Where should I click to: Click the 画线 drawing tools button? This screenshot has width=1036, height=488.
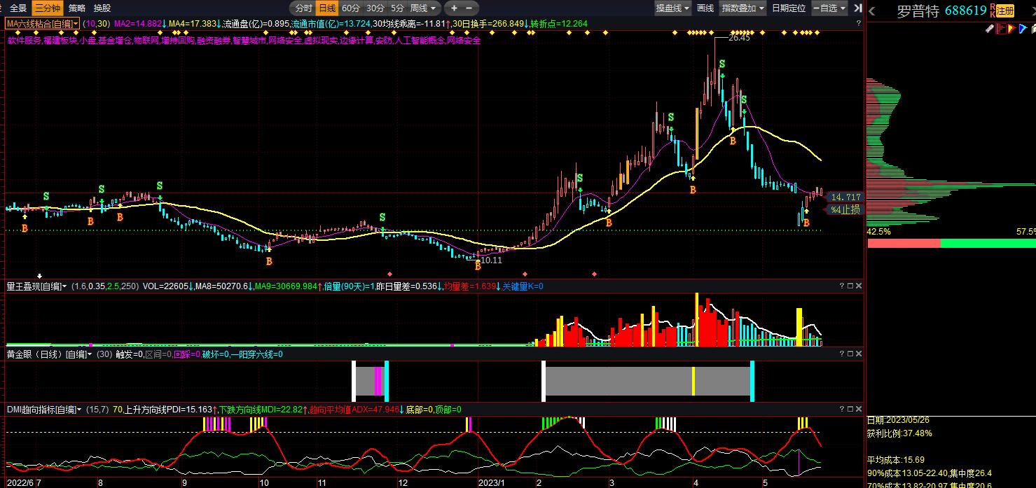pyautogui.click(x=705, y=8)
